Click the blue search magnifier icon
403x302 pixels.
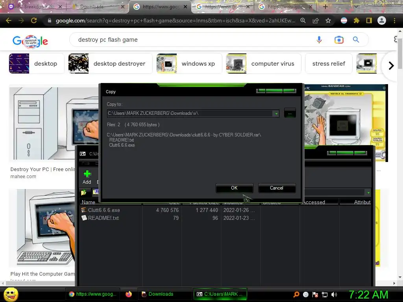point(356,40)
